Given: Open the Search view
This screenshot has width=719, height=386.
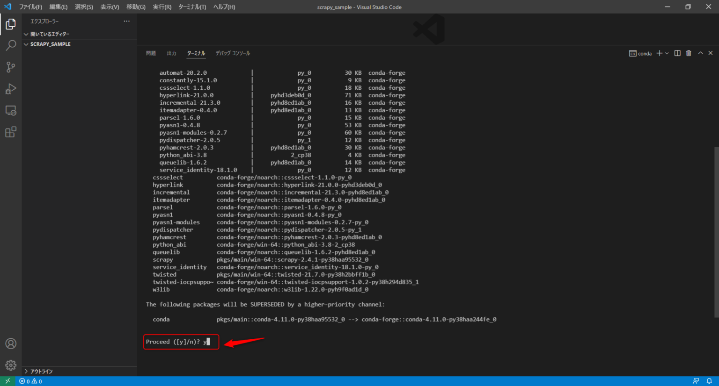Looking at the screenshot, I should pyautogui.click(x=10, y=45).
